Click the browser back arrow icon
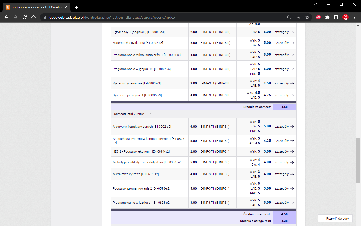This screenshot has width=361, height=226. point(6,17)
